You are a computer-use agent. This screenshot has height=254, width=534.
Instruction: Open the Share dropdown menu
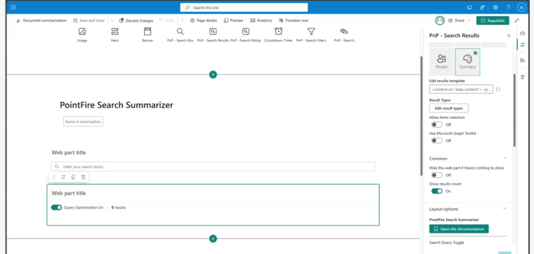pyautogui.click(x=459, y=20)
